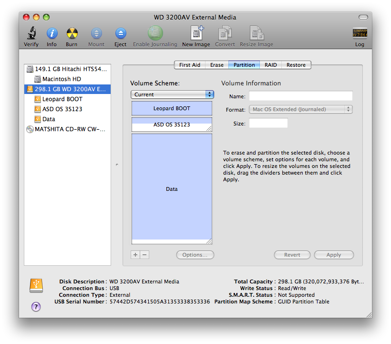Open disk Info from the toolbar

pyautogui.click(x=51, y=34)
